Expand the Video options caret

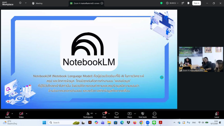point(27,114)
